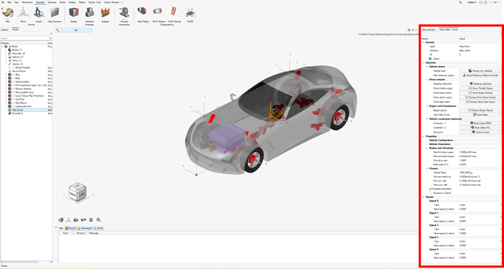Expand the Vehicle Orientation properties group
This screenshot has height=269, width=504.
pos(427,144)
